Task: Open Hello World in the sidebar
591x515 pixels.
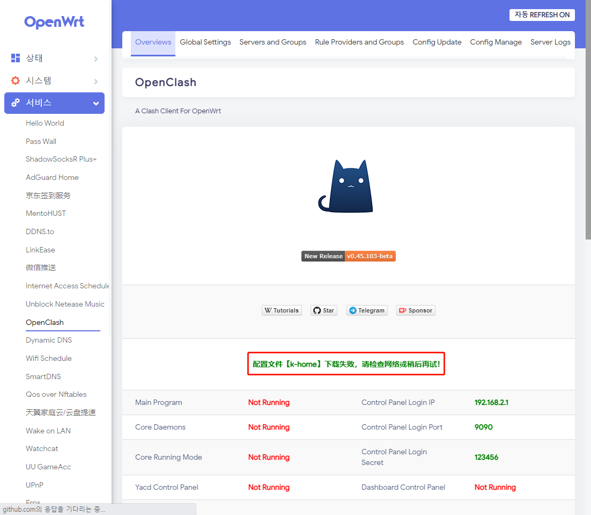Action: point(45,123)
